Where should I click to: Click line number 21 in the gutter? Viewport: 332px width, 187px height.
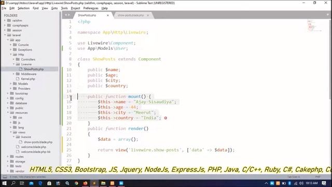[69, 128]
